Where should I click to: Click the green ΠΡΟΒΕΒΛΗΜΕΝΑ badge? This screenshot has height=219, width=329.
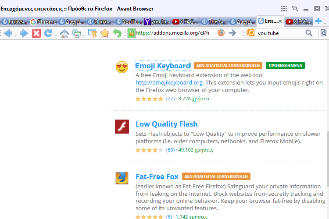click(286, 66)
